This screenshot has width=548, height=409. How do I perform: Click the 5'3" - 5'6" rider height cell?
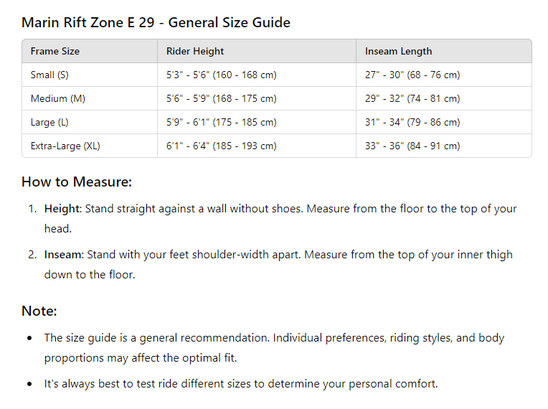[x=221, y=75]
